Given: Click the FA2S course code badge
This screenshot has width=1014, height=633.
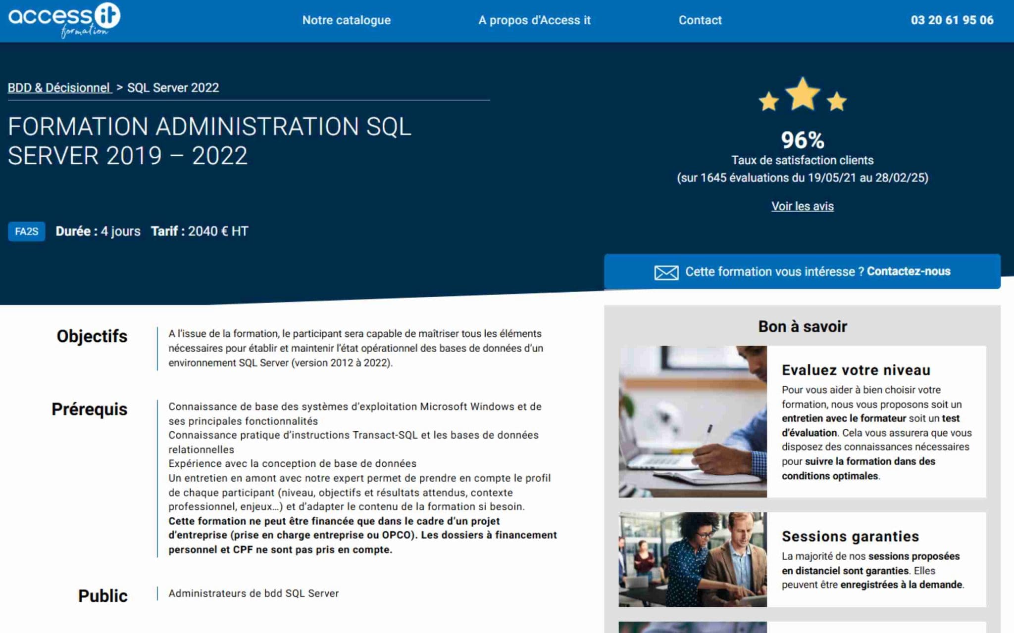Looking at the screenshot, I should click(x=27, y=231).
